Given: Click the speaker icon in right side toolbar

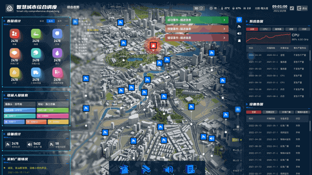Looking at the screenshot, I should pyautogui.click(x=239, y=33).
